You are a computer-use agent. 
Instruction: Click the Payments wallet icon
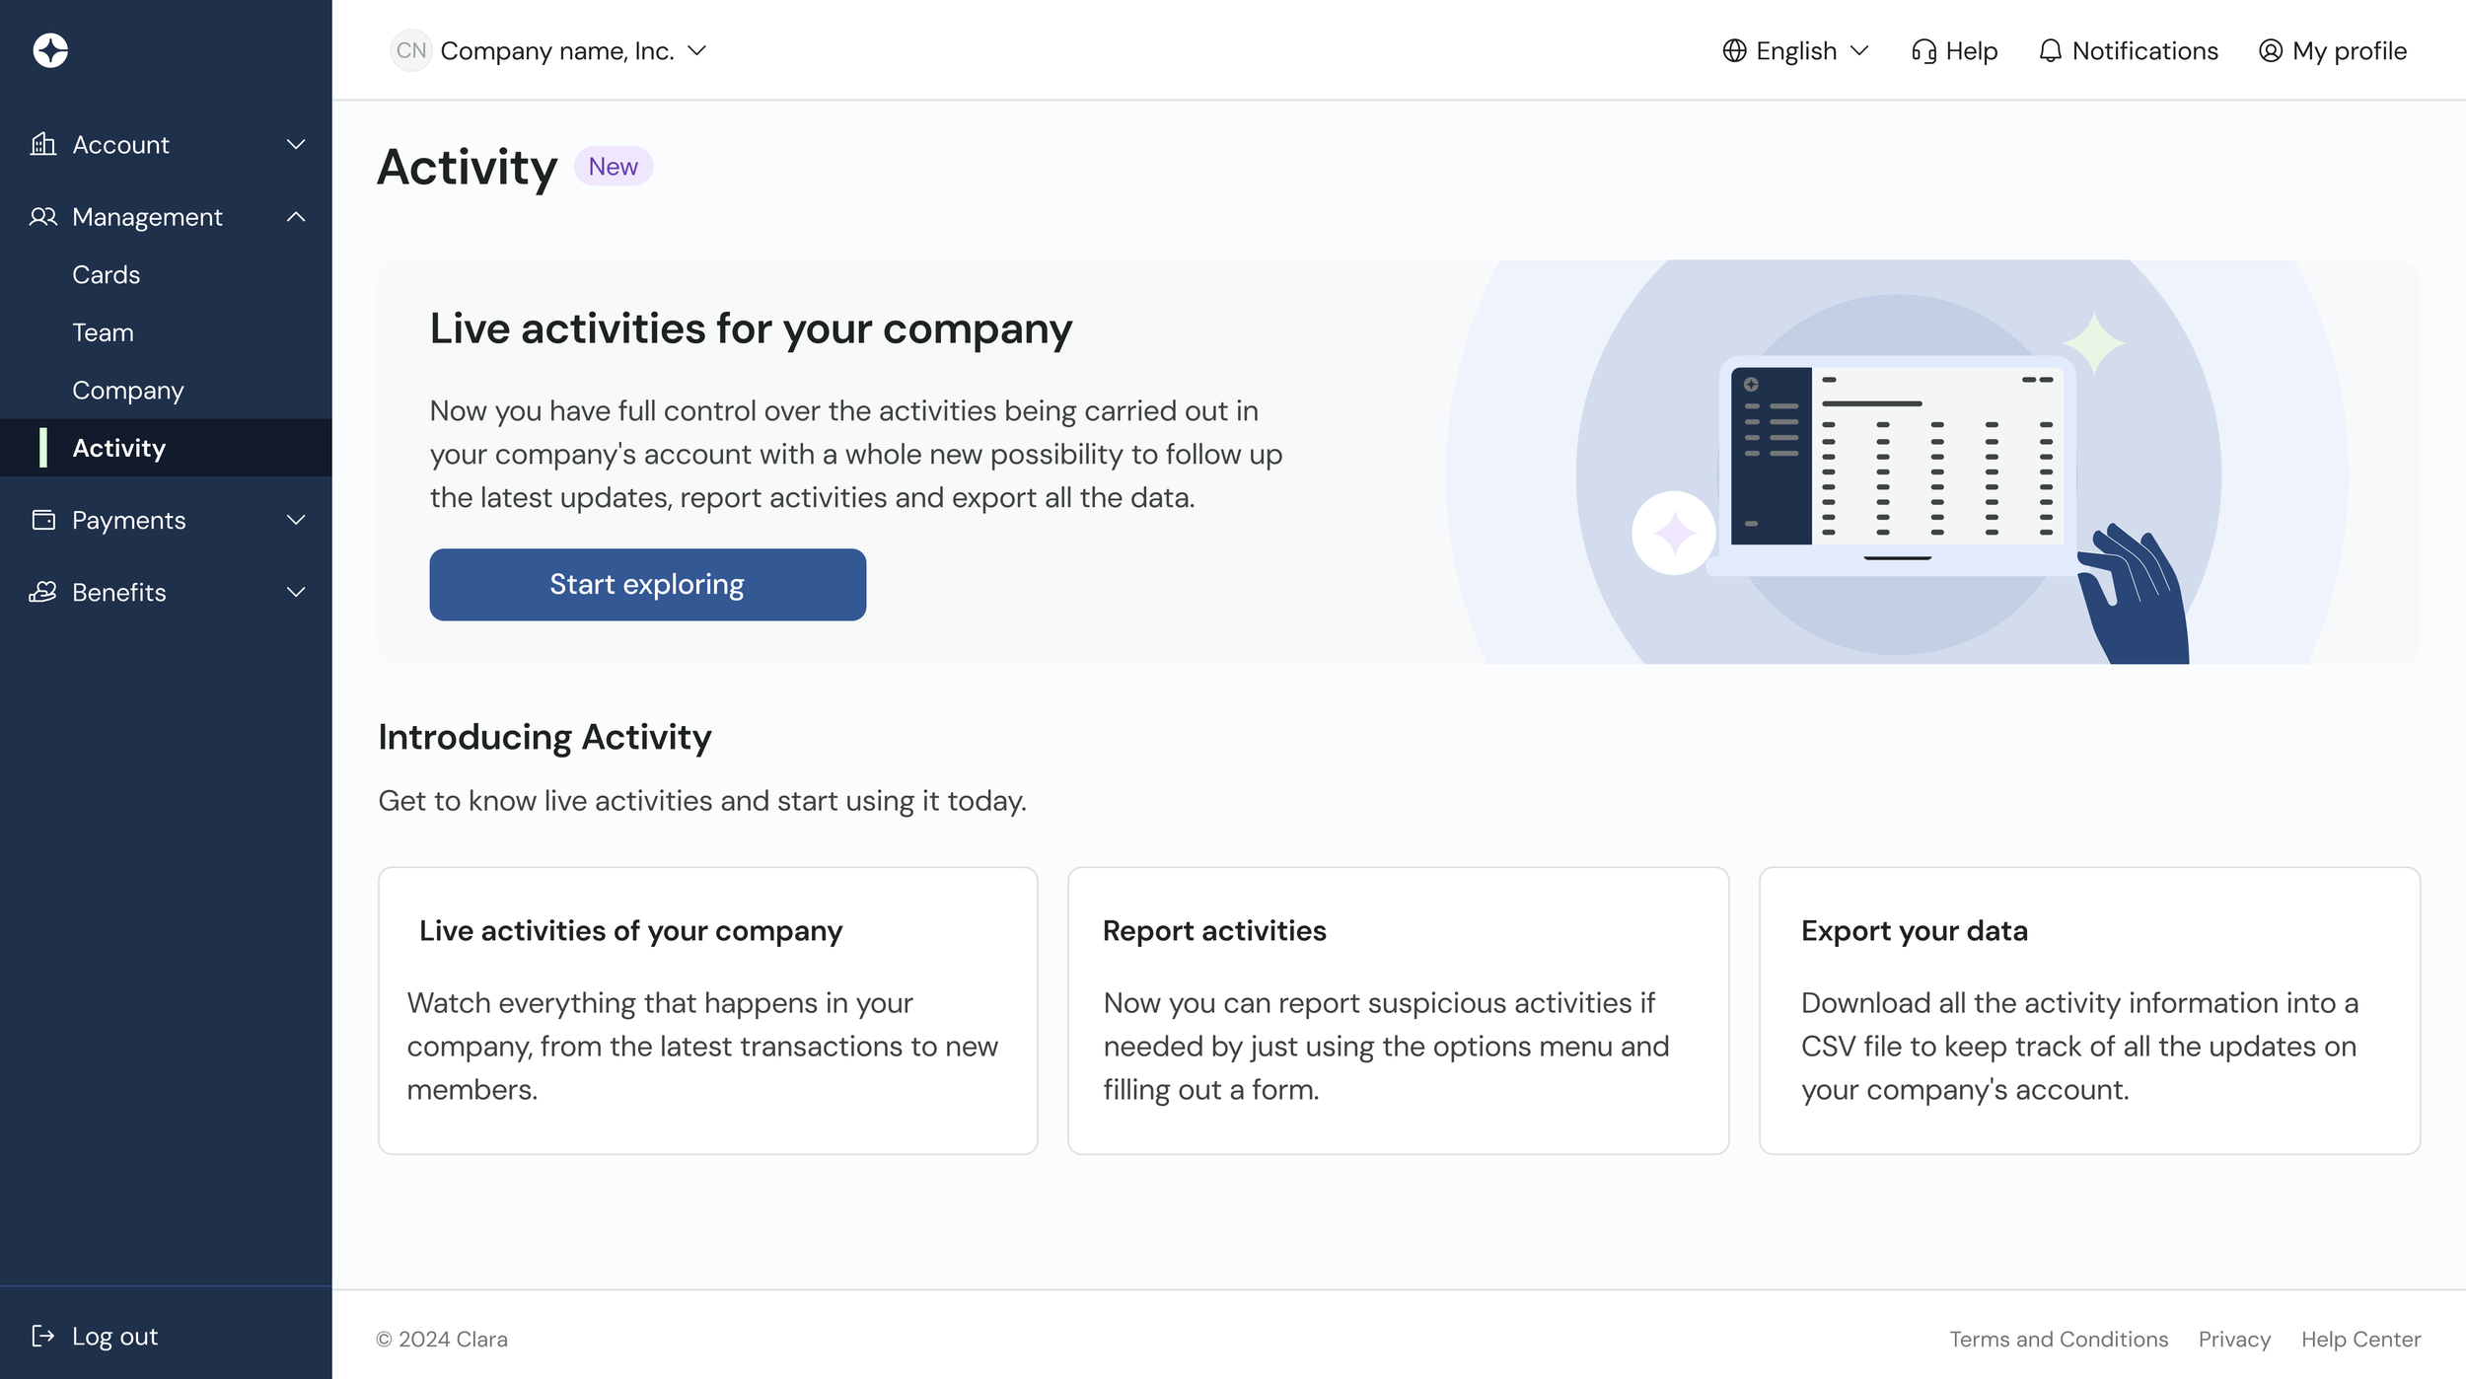click(x=42, y=520)
